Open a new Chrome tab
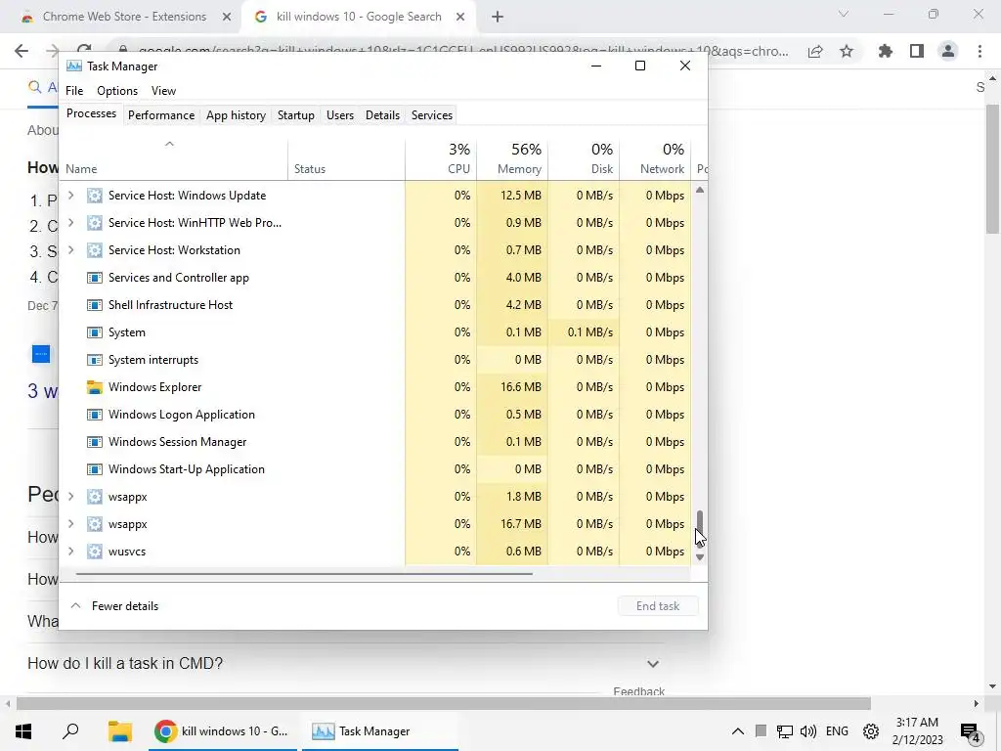The width and height of the screenshot is (1001, 751). pyautogui.click(x=498, y=18)
